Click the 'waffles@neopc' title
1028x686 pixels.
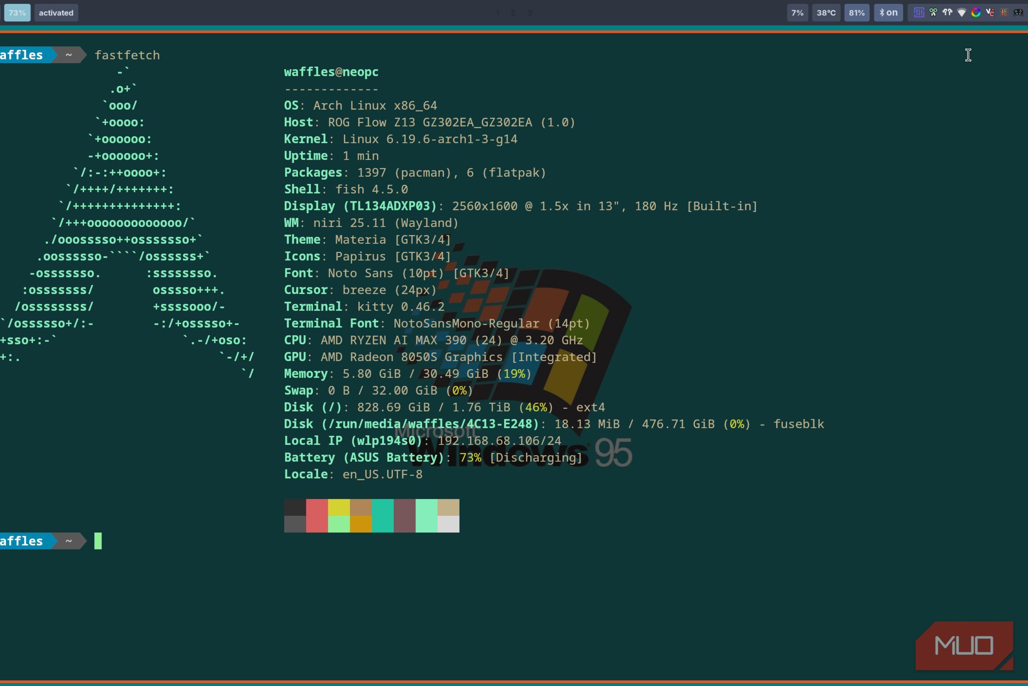pyautogui.click(x=331, y=72)
